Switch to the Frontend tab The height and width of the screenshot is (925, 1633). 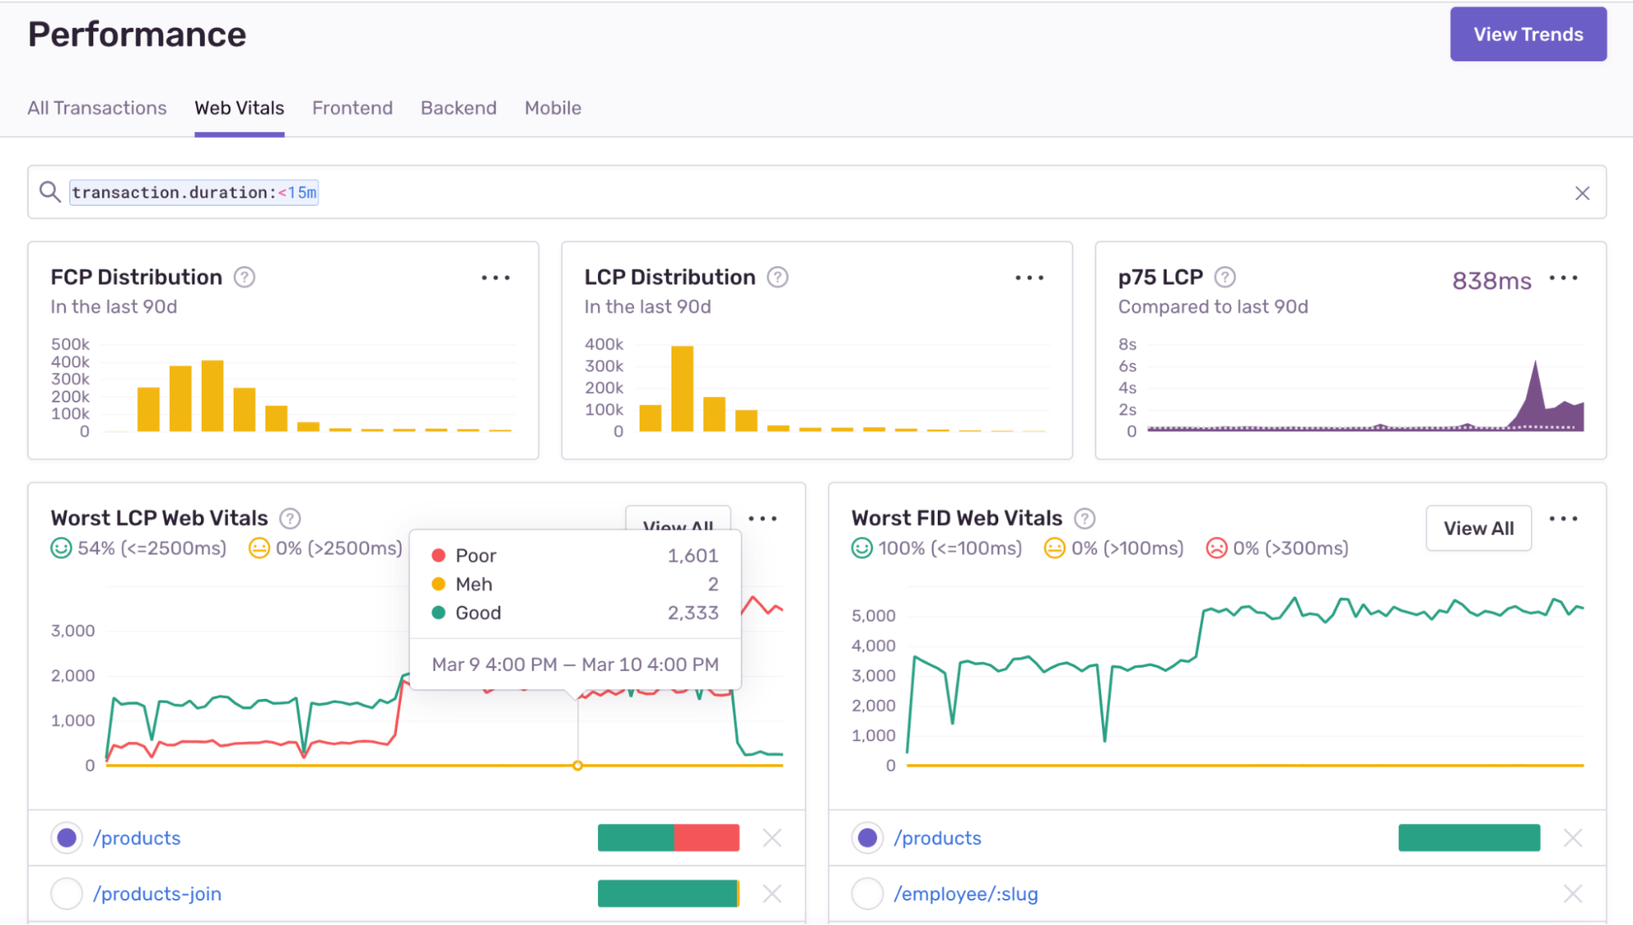click(352, 108)
